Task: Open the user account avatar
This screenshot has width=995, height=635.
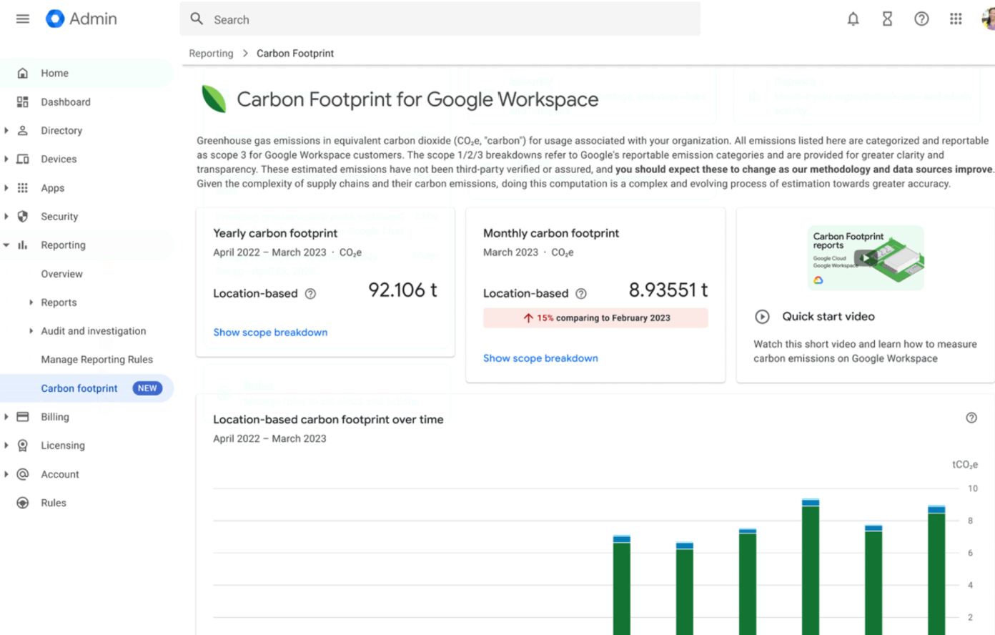Action: tap(989, 19)
